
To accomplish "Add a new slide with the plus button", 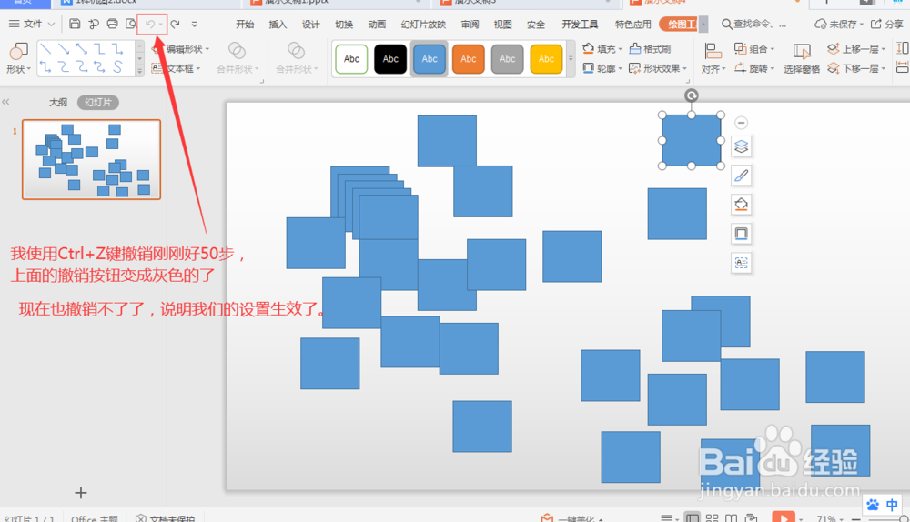I will (81, 492).
